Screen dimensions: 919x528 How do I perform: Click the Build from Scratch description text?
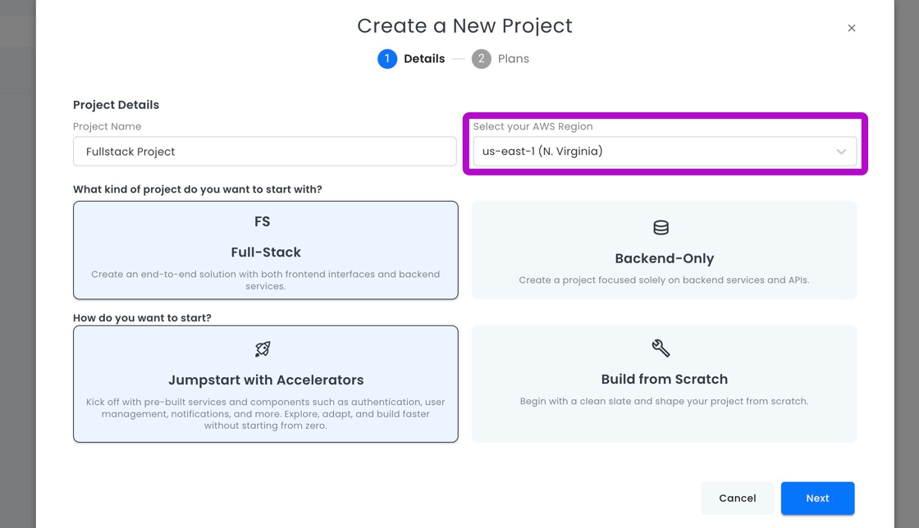664,402
